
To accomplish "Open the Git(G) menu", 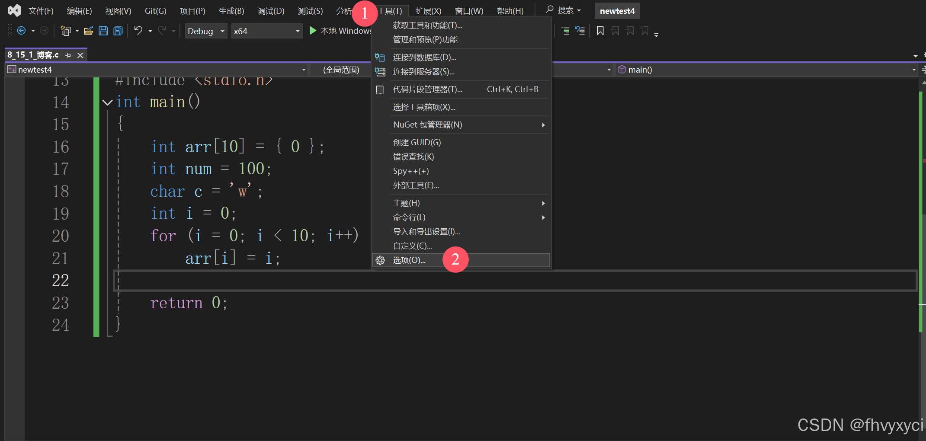I will point(156,11).
